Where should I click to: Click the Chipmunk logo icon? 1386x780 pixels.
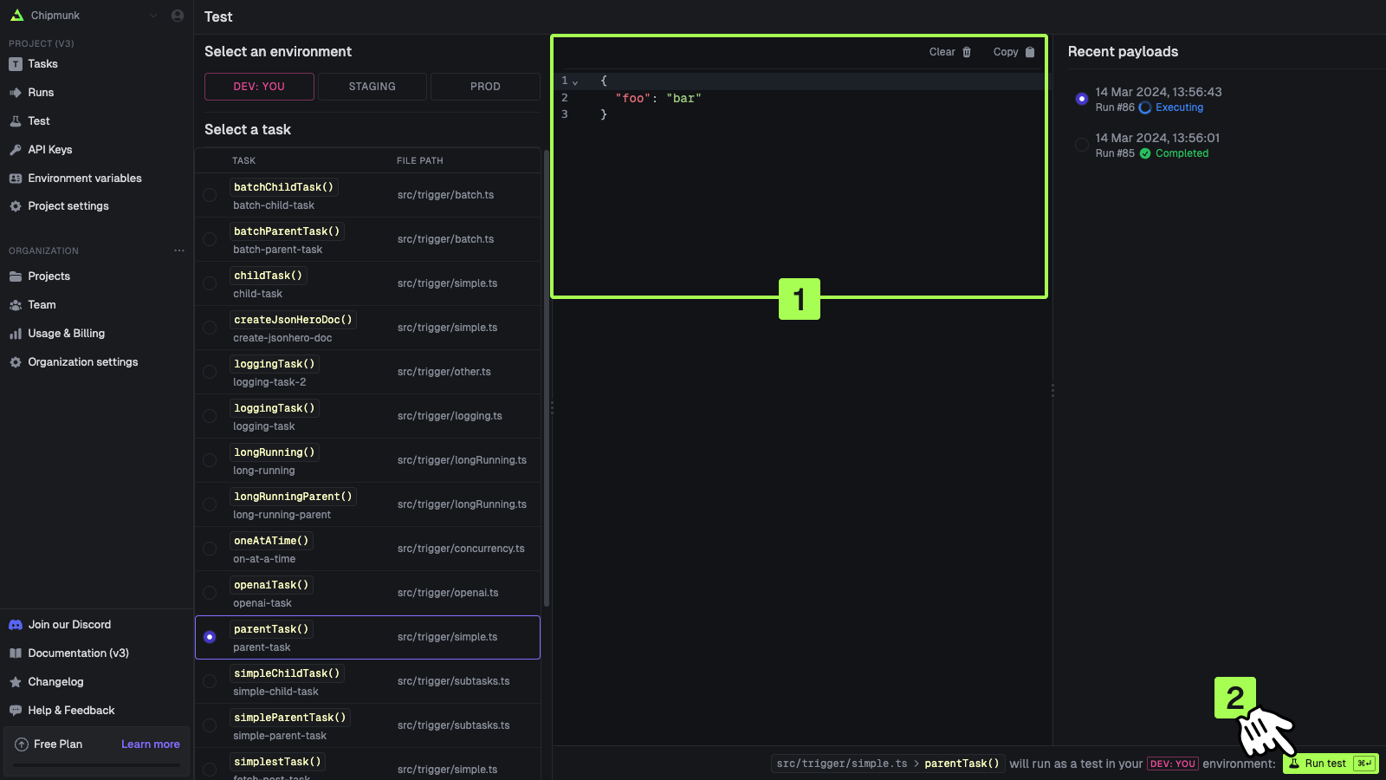click(16, 16)
